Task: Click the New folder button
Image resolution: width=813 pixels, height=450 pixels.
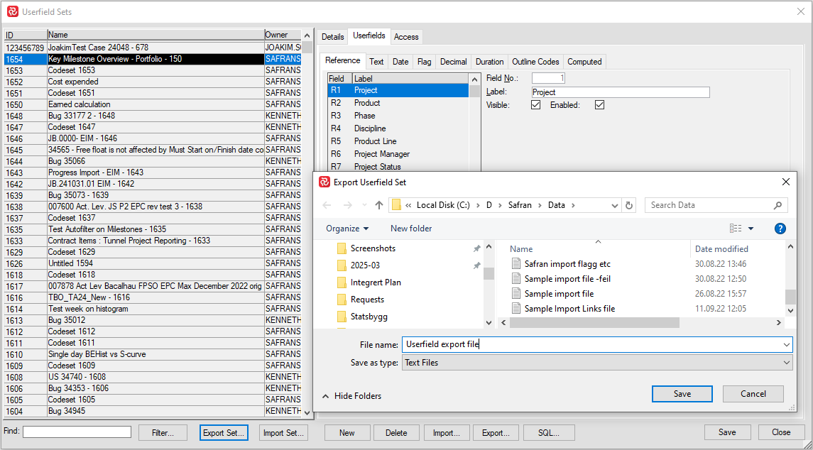Action: tap(411, 229)
